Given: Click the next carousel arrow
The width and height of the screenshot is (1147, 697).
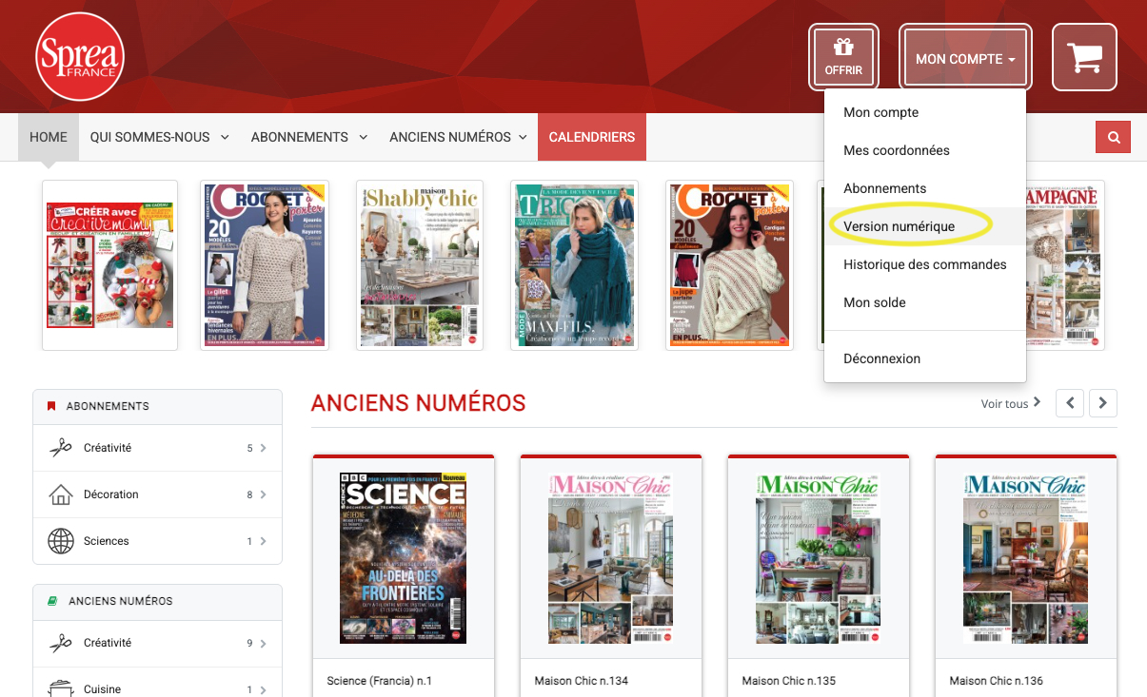Looking at the screenshot, I should (x=1102, y=403).
